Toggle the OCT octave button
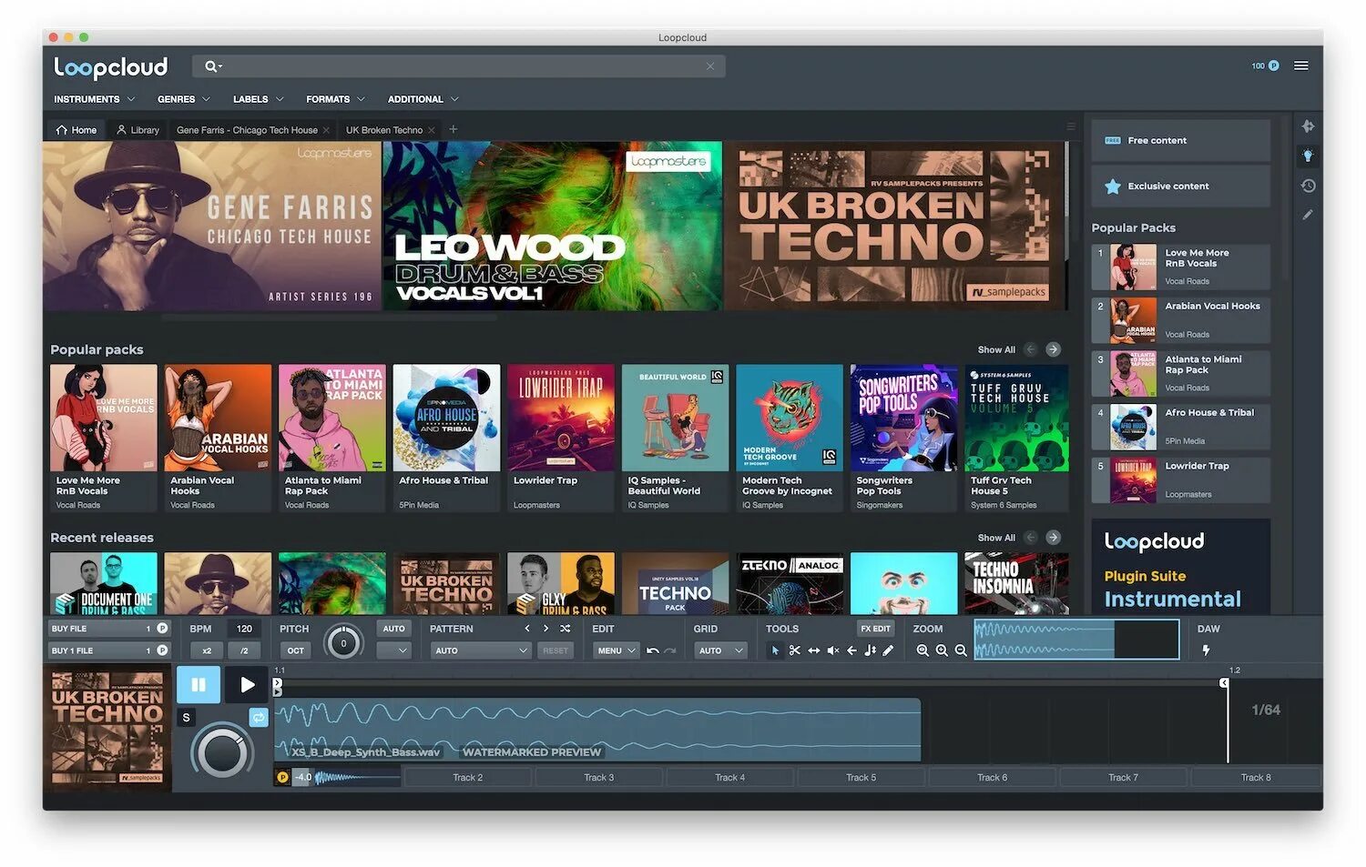Image resolution: width=1366 pixels, height=867 pixels. [x=296, y=650]
